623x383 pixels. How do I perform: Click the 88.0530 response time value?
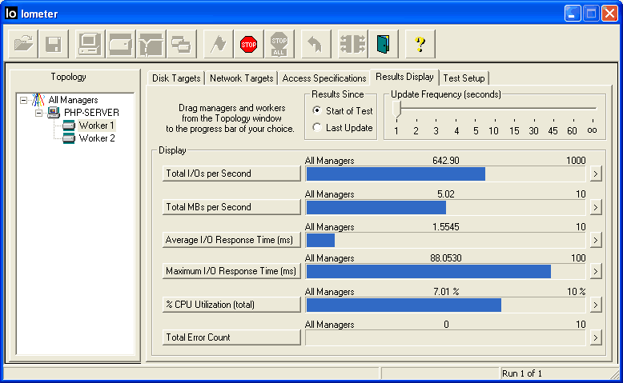click(x=446, y=258)
